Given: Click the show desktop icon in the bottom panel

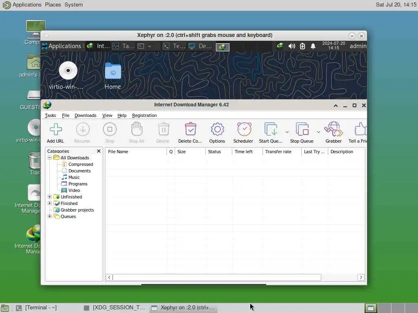Looking at the screenshot, I should point(5,308).
